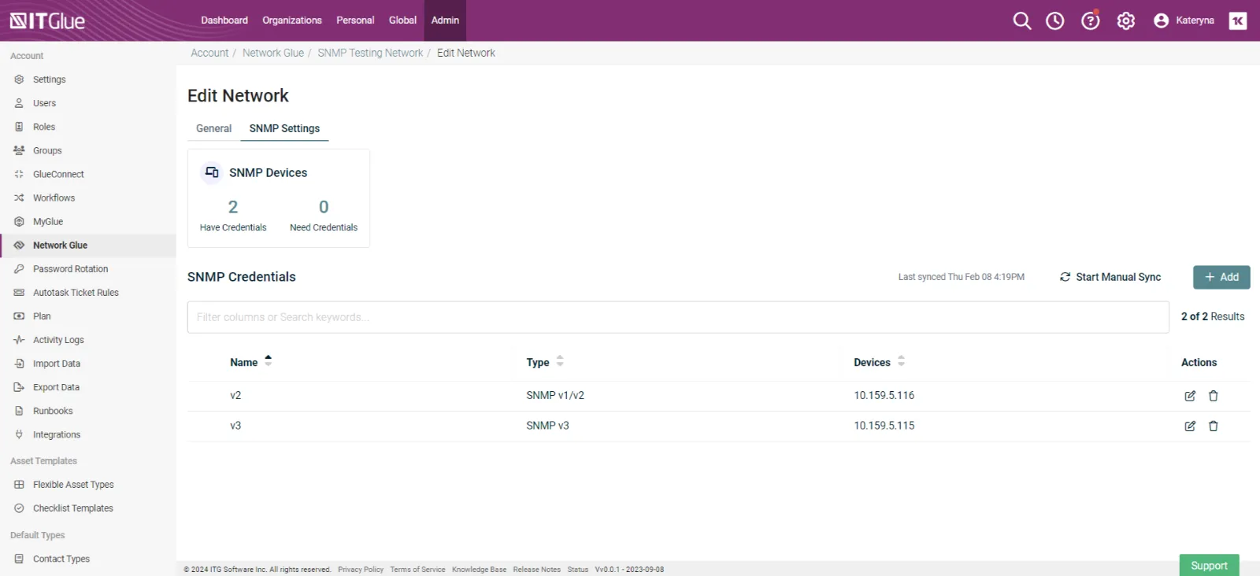Switch to the General tab
This screenshot has width=1260, height=576.
click(x=213, y=128)
